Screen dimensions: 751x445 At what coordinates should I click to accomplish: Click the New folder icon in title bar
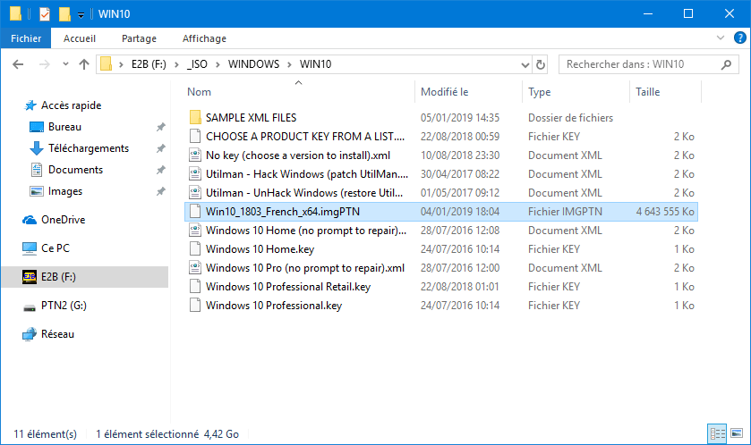tap(64, 14)
